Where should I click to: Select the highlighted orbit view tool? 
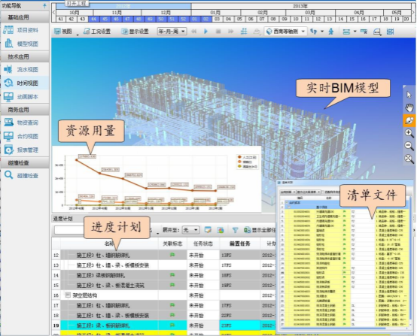pyautogui.click(x=409, y=120)
